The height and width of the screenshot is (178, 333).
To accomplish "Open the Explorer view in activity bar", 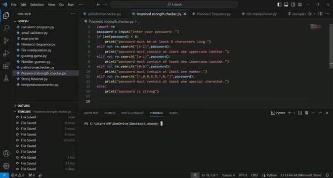I will [6, 15].
